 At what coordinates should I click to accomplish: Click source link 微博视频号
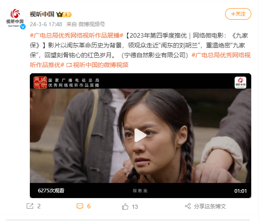point(92,24)
